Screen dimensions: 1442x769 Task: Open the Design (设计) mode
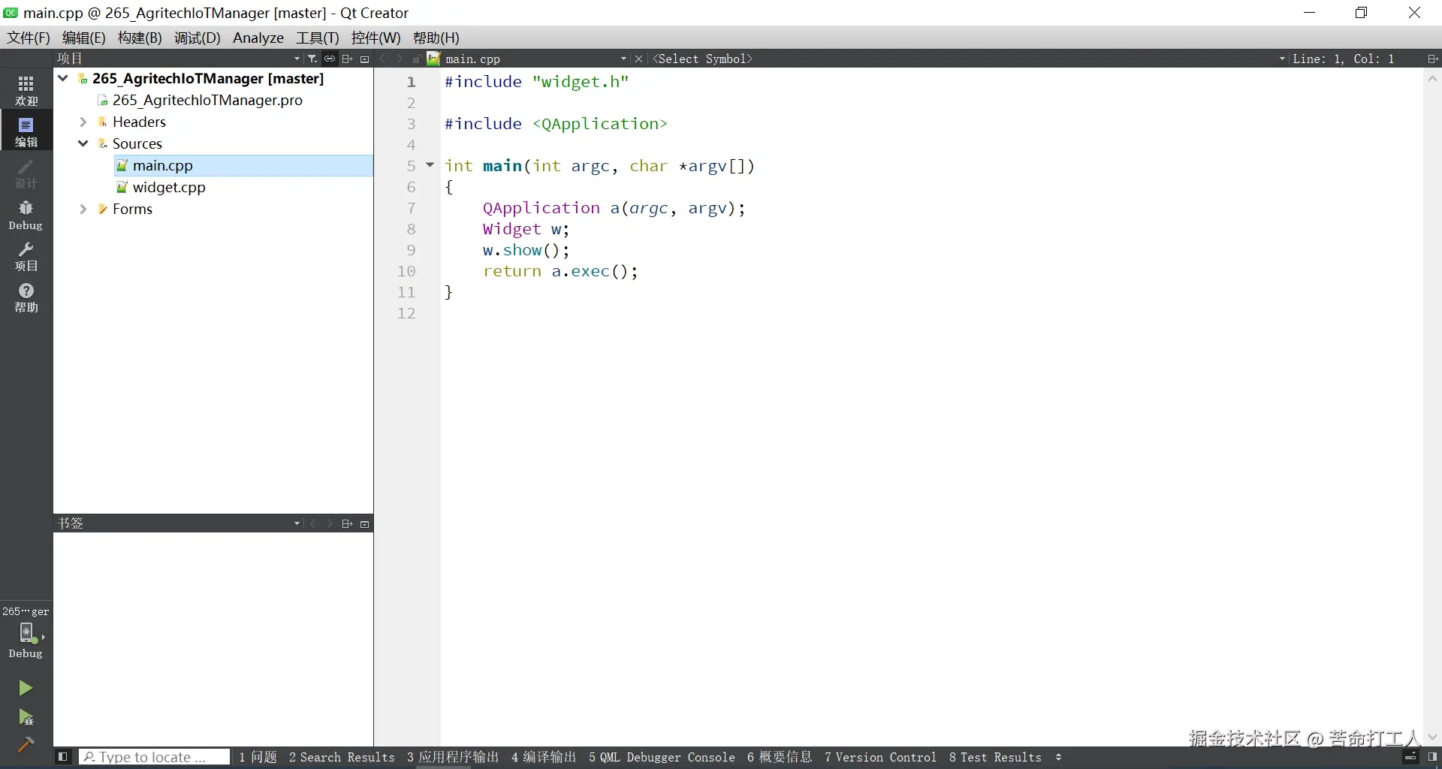pos(26,173)
